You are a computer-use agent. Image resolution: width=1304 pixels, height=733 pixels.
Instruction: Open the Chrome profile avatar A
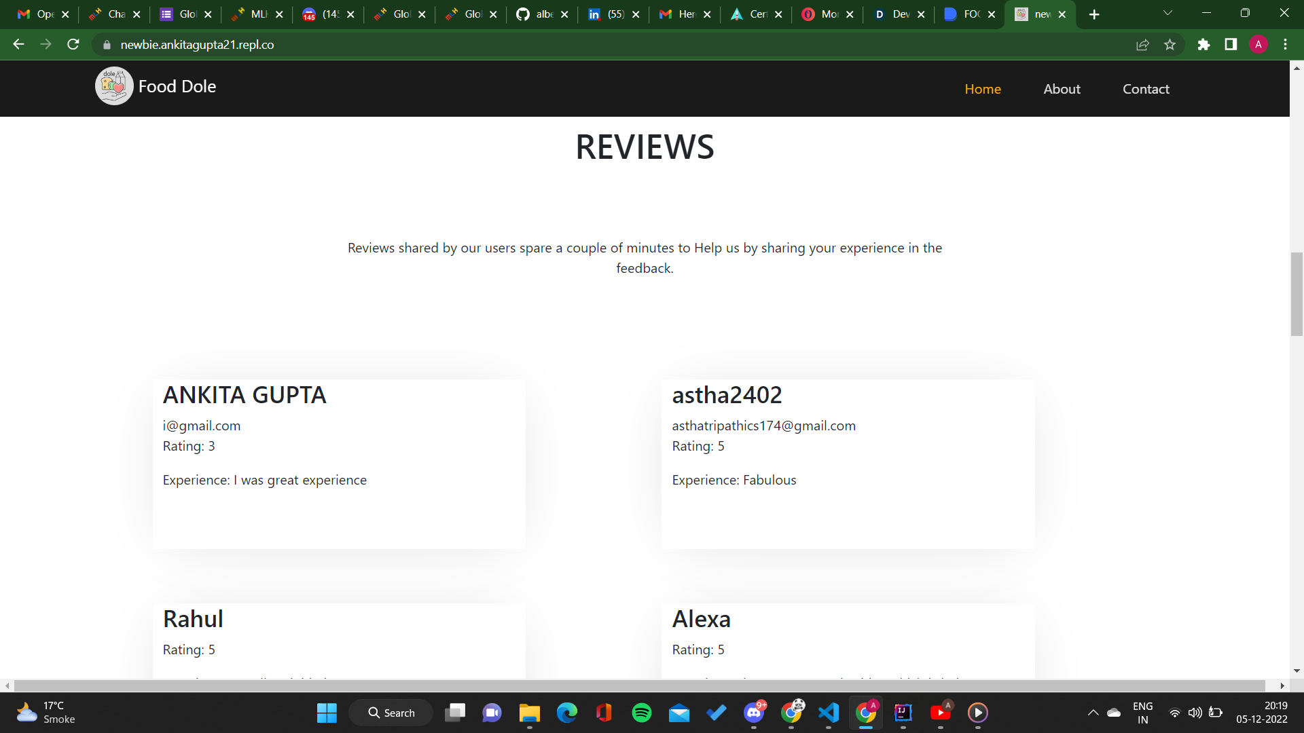click(x=1258, y=45)
